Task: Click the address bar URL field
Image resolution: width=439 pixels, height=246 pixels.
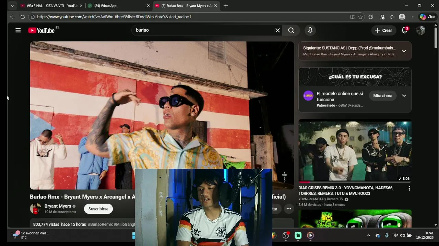Action: [192, 17]
